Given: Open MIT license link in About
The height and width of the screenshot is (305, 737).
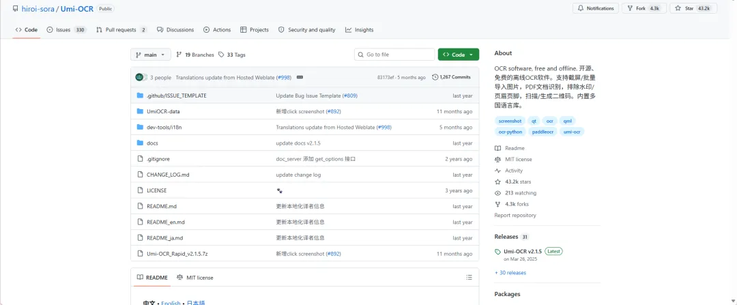Looking at the screenshot, I should (x=513, y=159).
